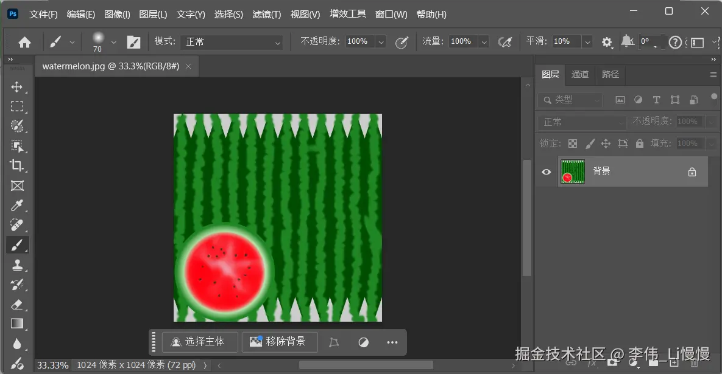Select the Eraser tool
The width and height of the screenshot is (722, 374).
17,304
